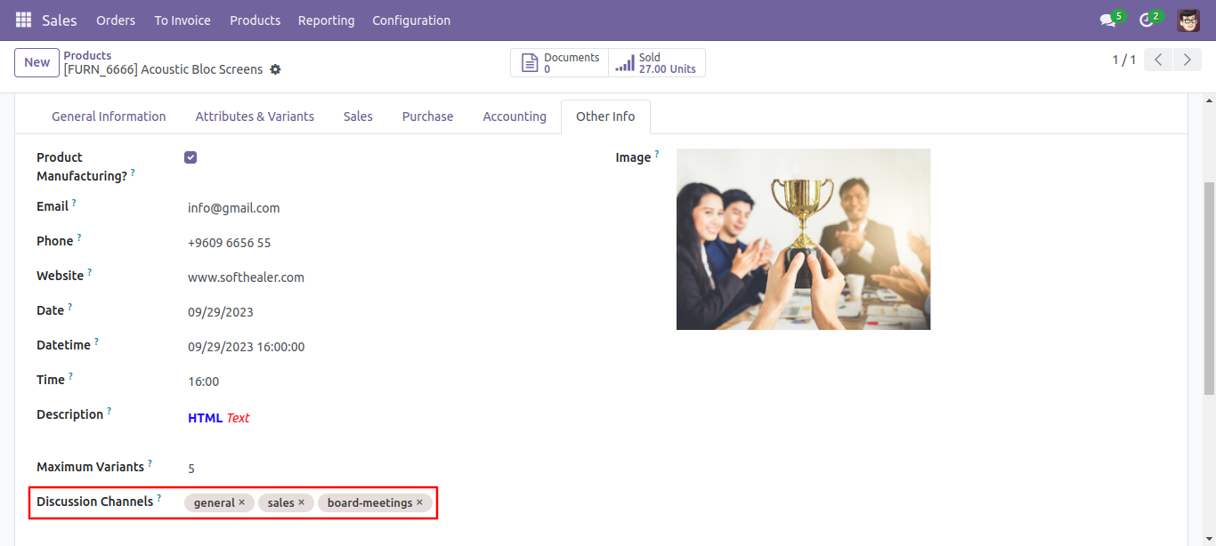
Task: Click the Maximum Variants value 5
Action: point(191,469)
